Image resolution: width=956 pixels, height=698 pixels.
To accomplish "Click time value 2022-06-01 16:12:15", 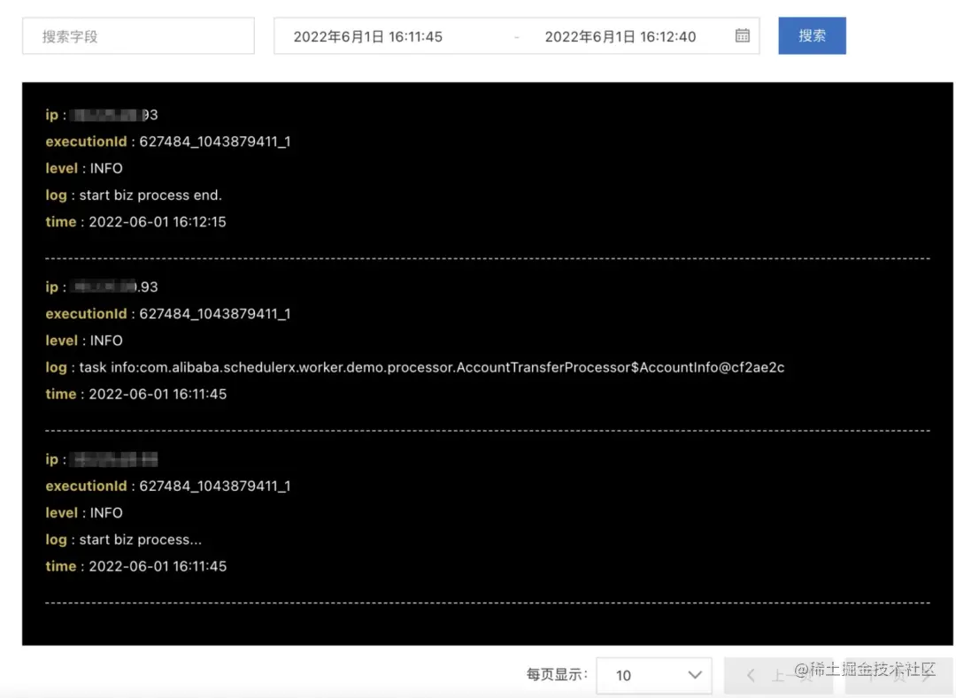I will 158,222.
